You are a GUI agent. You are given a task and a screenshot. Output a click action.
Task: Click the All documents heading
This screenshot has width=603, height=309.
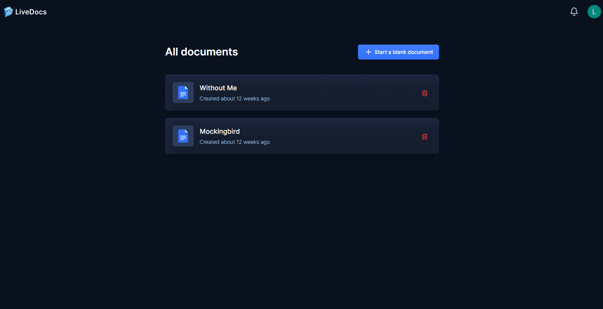click(202, 52)
